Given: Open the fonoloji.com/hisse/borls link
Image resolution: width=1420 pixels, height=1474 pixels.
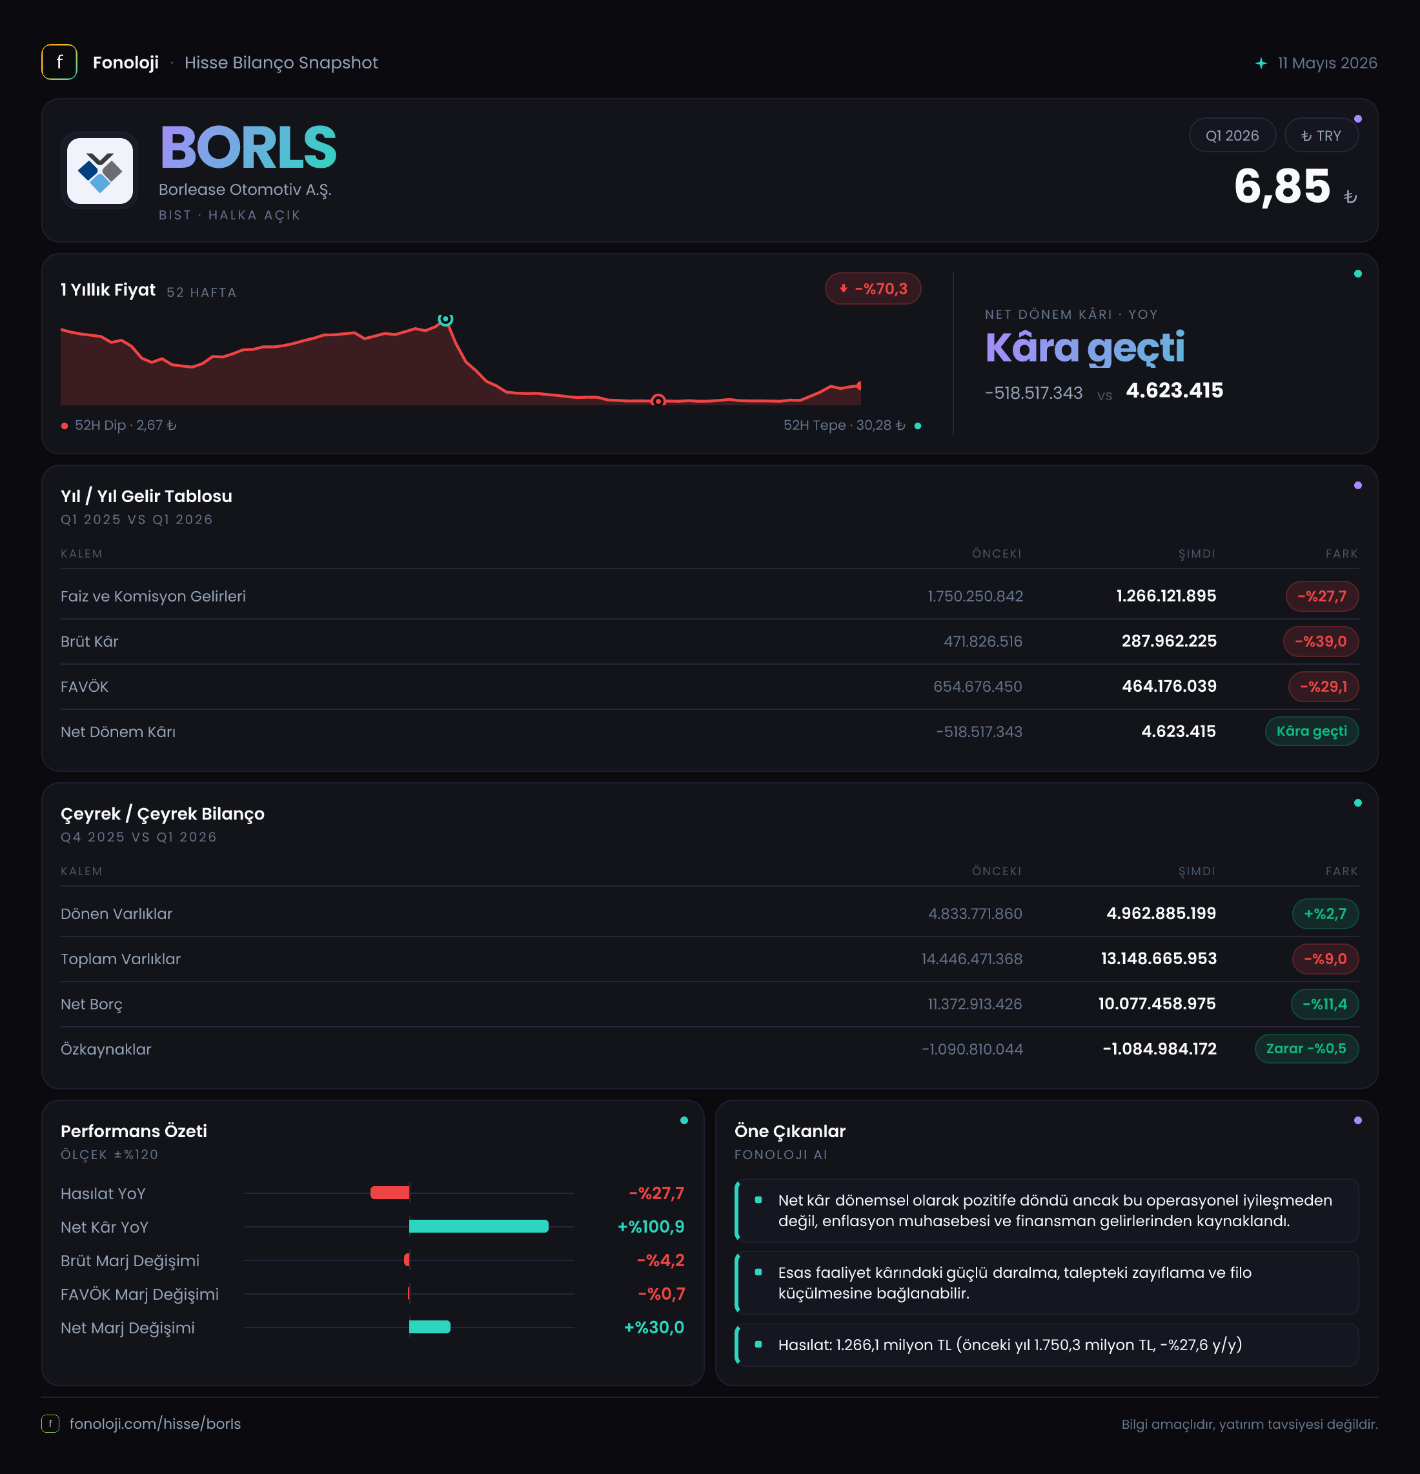Looking at the screenshot, I should pos(155,1424).
